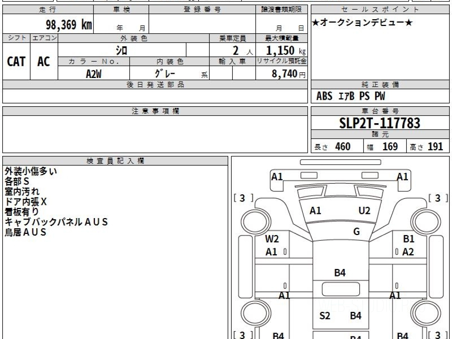Click the 後日発送部品 header bar
Screen dimensions: 452x339
pos(155,85)
